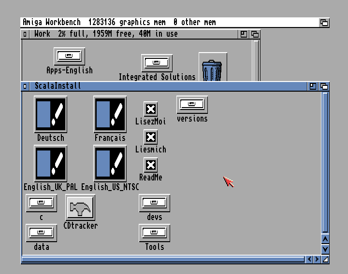
Task: Open the Apps-English drawer
Action: point(69,56)
